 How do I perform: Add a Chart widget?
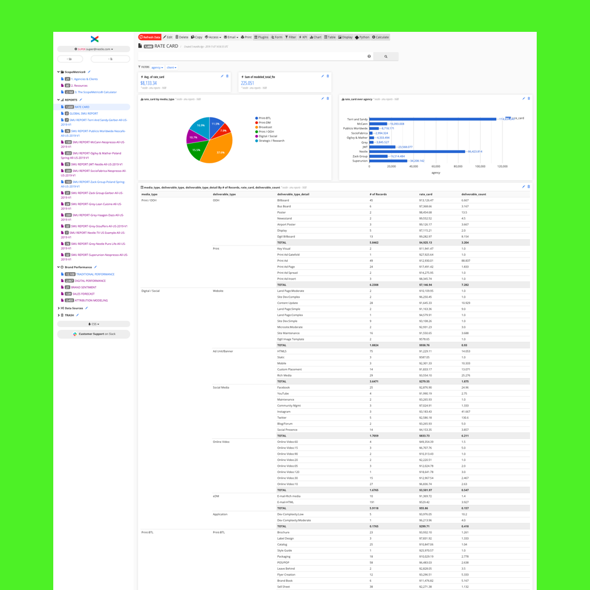316,37
